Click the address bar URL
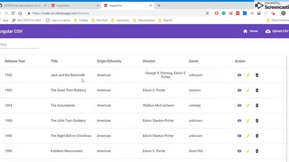Image resolution: width=289 pixels, height=162 pixels. [61, 13]
